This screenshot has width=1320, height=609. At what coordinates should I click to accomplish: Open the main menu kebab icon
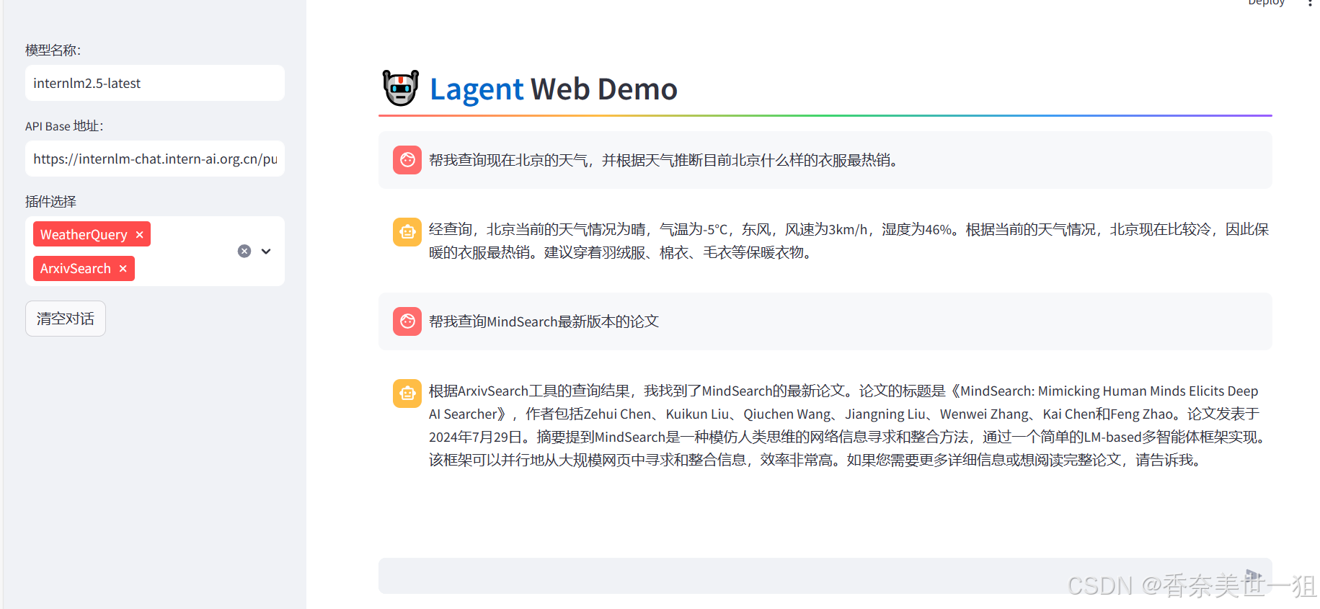pos(1310,3)
